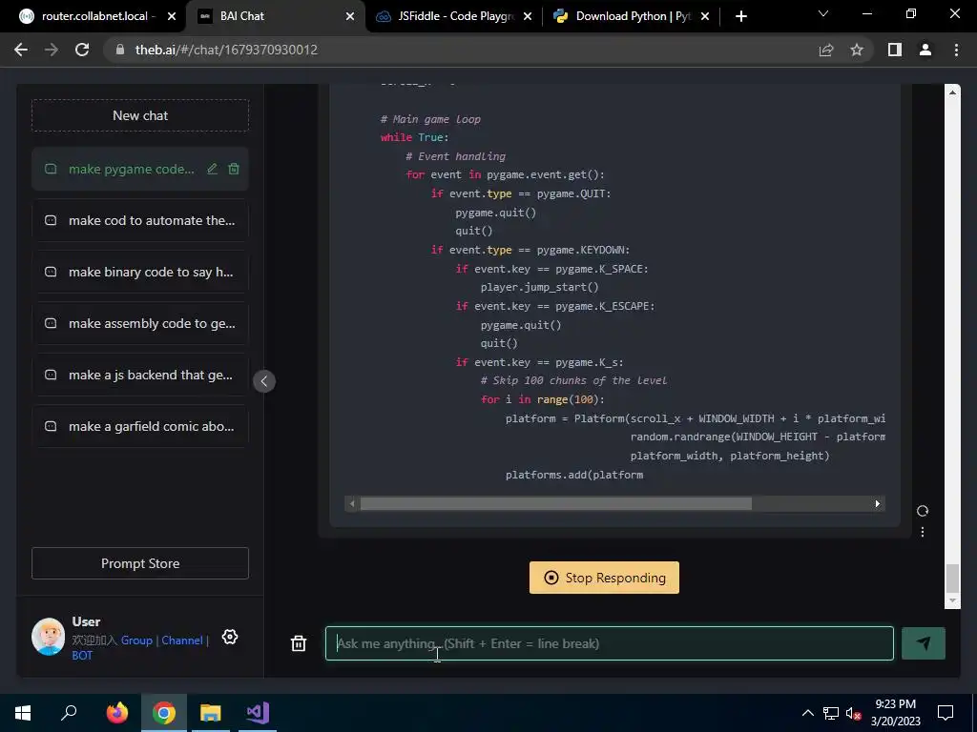The width and height of the screenshot is (977, 732).
Task: Click Chrome icon in taskbar
Action: [164, 713]
